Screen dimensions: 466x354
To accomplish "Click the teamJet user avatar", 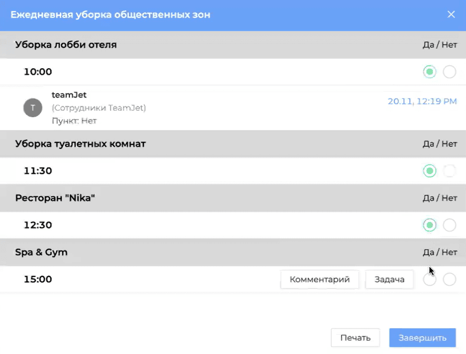I will click(x=33, y=107).
